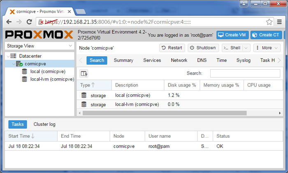Click the horizontal grid scrollbar thumb
This screenshot has width=288, height=173.
pos(165,113)
